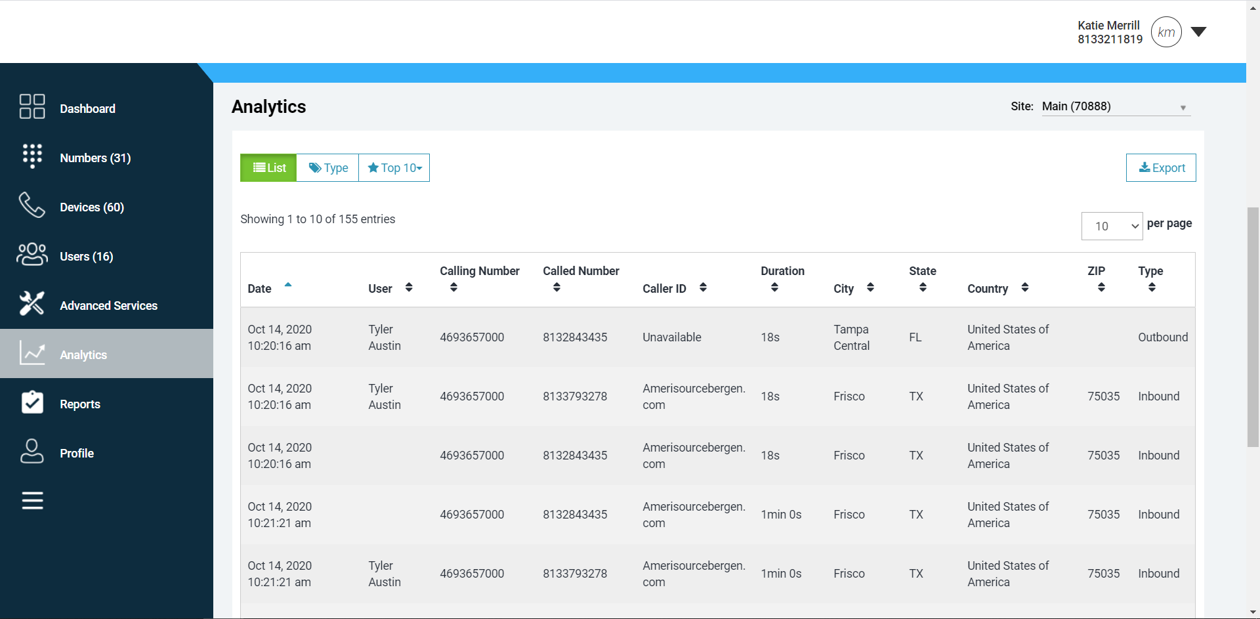Switch to the Type view
1260x619 pixels.
(327, 168)
